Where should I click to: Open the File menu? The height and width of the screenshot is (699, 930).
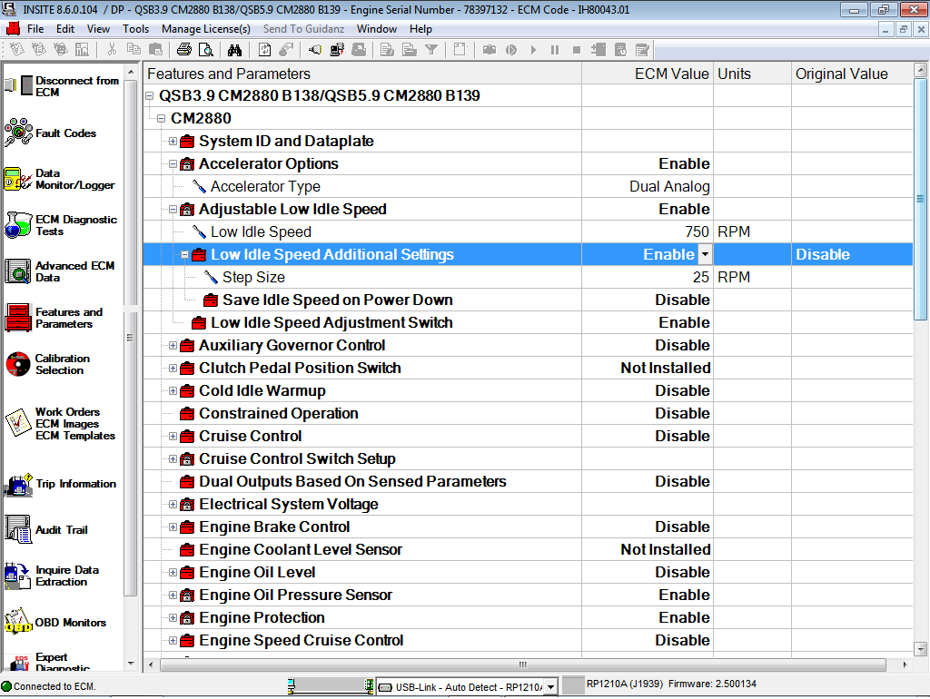tap(35, 29)
